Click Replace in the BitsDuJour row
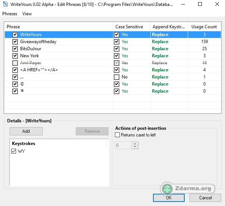The image size is (225, 206). point(160,49)
